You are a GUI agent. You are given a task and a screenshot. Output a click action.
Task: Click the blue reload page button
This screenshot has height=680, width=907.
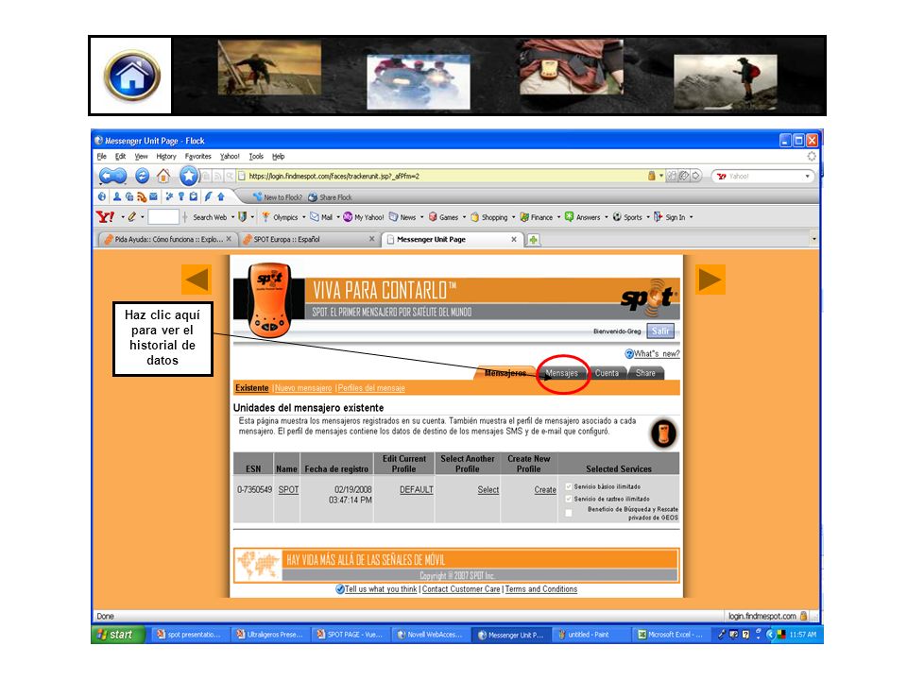pyautogui.click(x=143, y=176)
